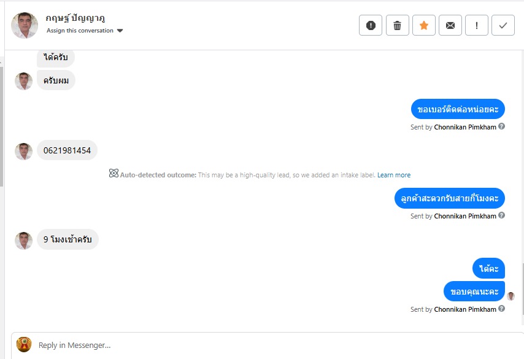Screen dimensions: 524x359
Task: Select the 0621981454 phone number message
Action: click(67, 150)
